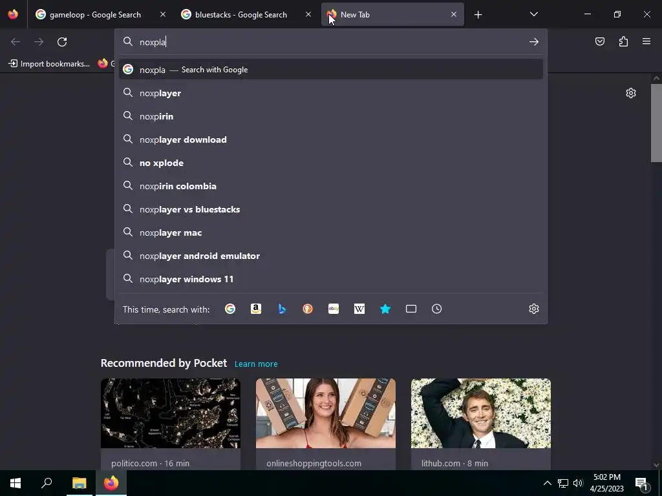The width and height of the screenshot is (662, 496).
Task: Open the Firefox View pinned icon
Action: tap(13, 14)
